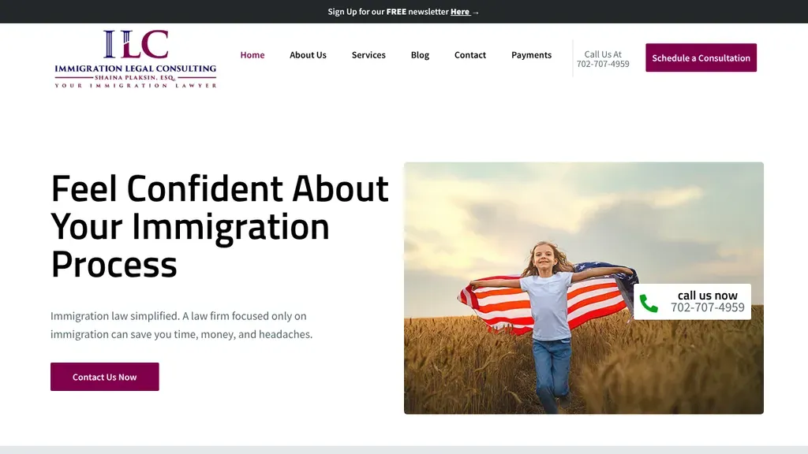This screenshot has width=808, height=454.
Task: Follow the newsletter 'Here' link
Action: (460, 12)
